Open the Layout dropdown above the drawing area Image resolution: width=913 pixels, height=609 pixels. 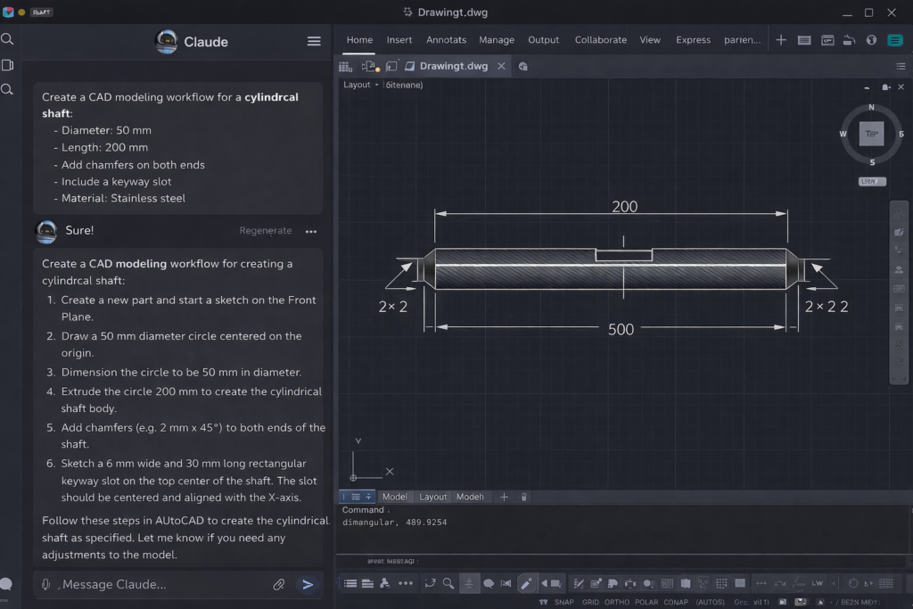pos(359,84)
